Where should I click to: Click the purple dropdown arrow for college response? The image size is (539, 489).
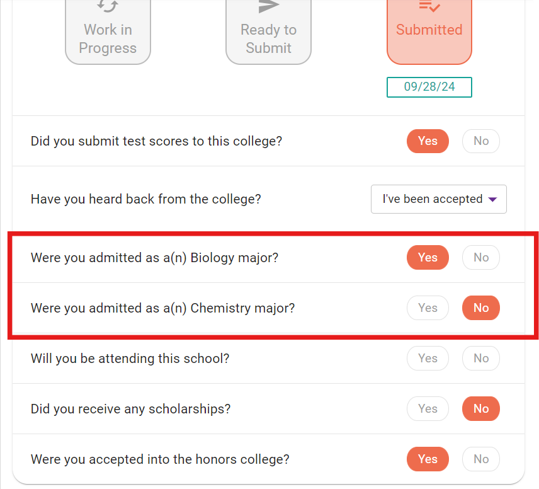pos(492,199)
